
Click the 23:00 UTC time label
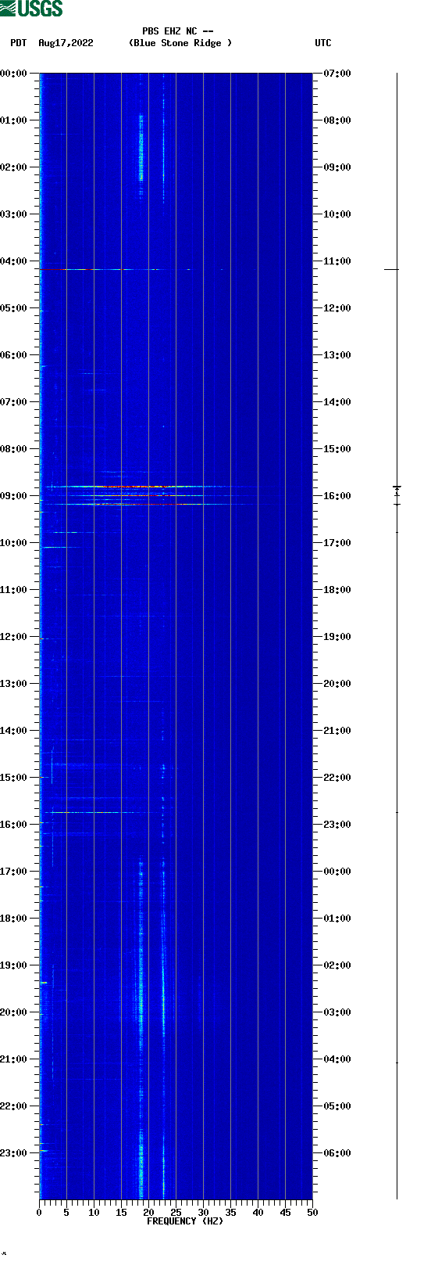[x=337, y=824]
